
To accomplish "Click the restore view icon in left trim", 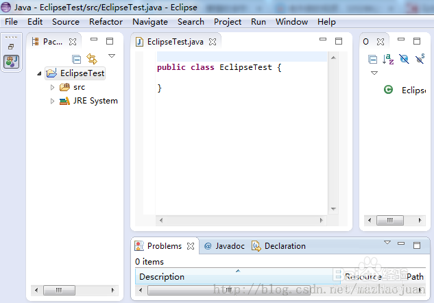I will click(x=11, y=47).
